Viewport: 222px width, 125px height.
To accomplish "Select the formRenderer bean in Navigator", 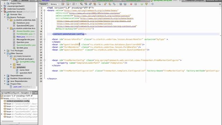I will (22, 109).
